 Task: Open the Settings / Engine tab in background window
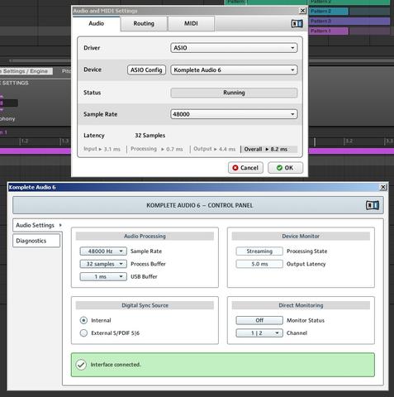26,71
